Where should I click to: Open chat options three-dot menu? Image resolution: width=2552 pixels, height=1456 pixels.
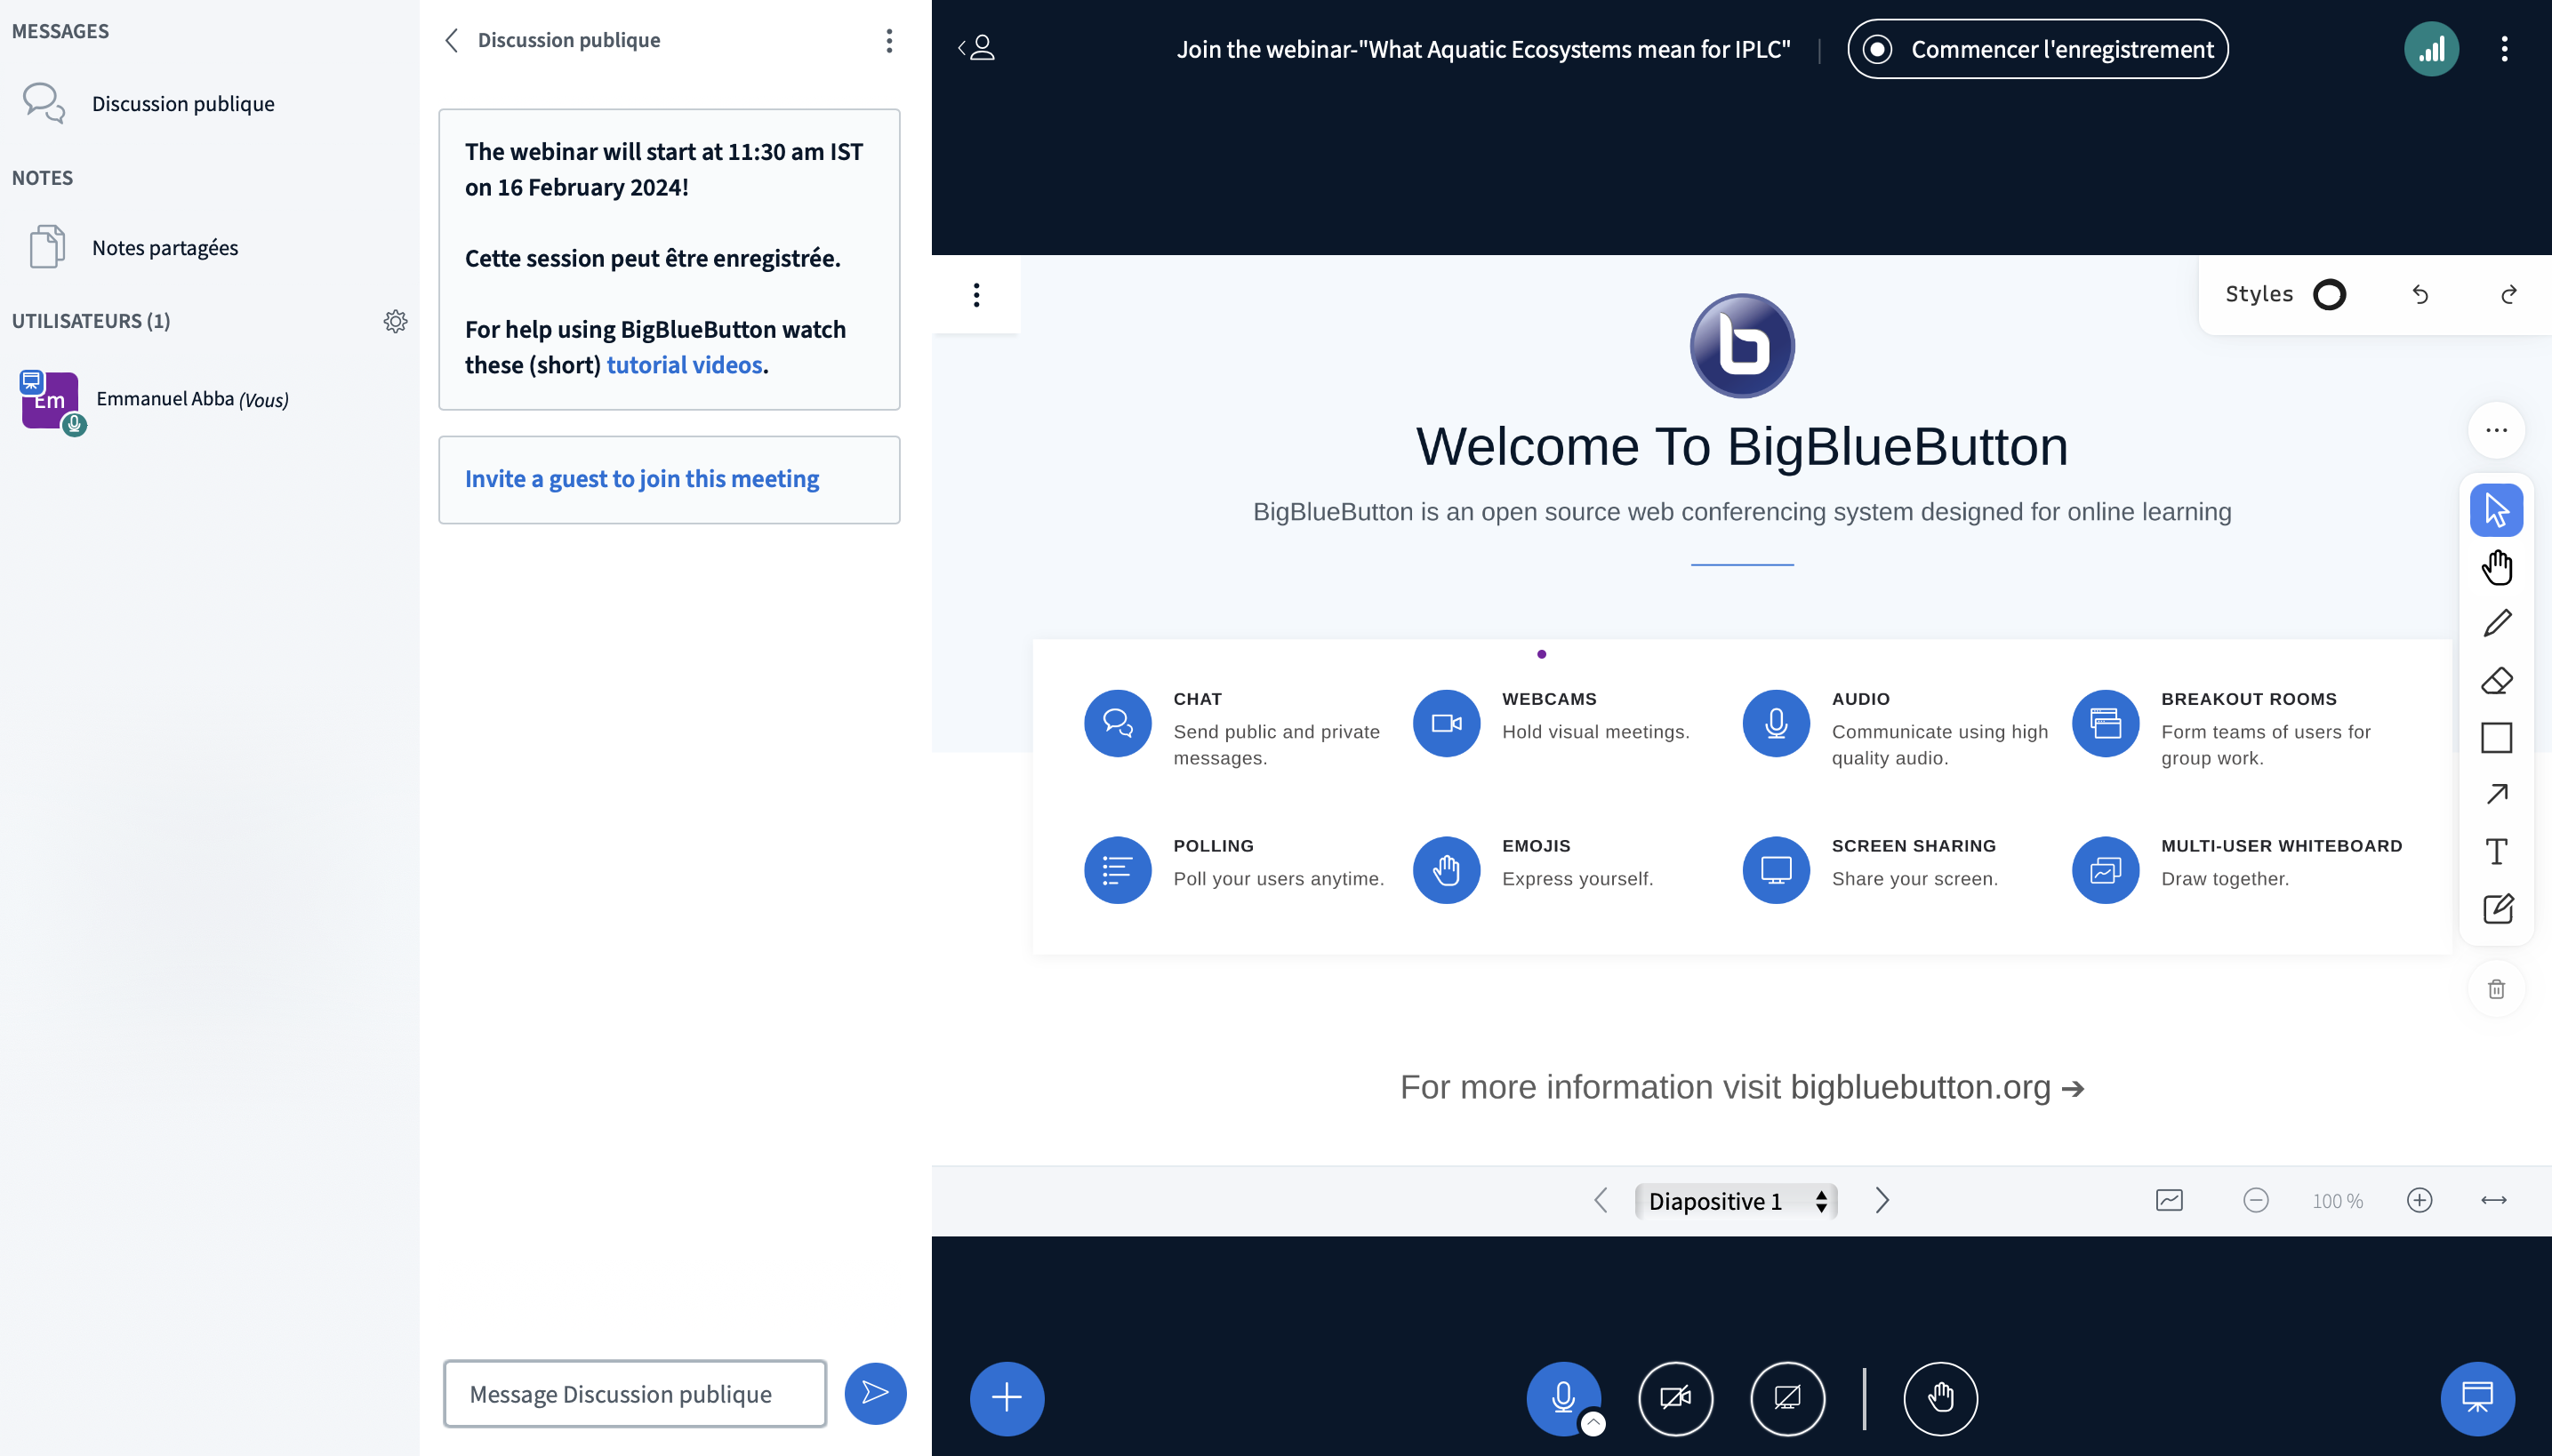[x=888, y=40]
